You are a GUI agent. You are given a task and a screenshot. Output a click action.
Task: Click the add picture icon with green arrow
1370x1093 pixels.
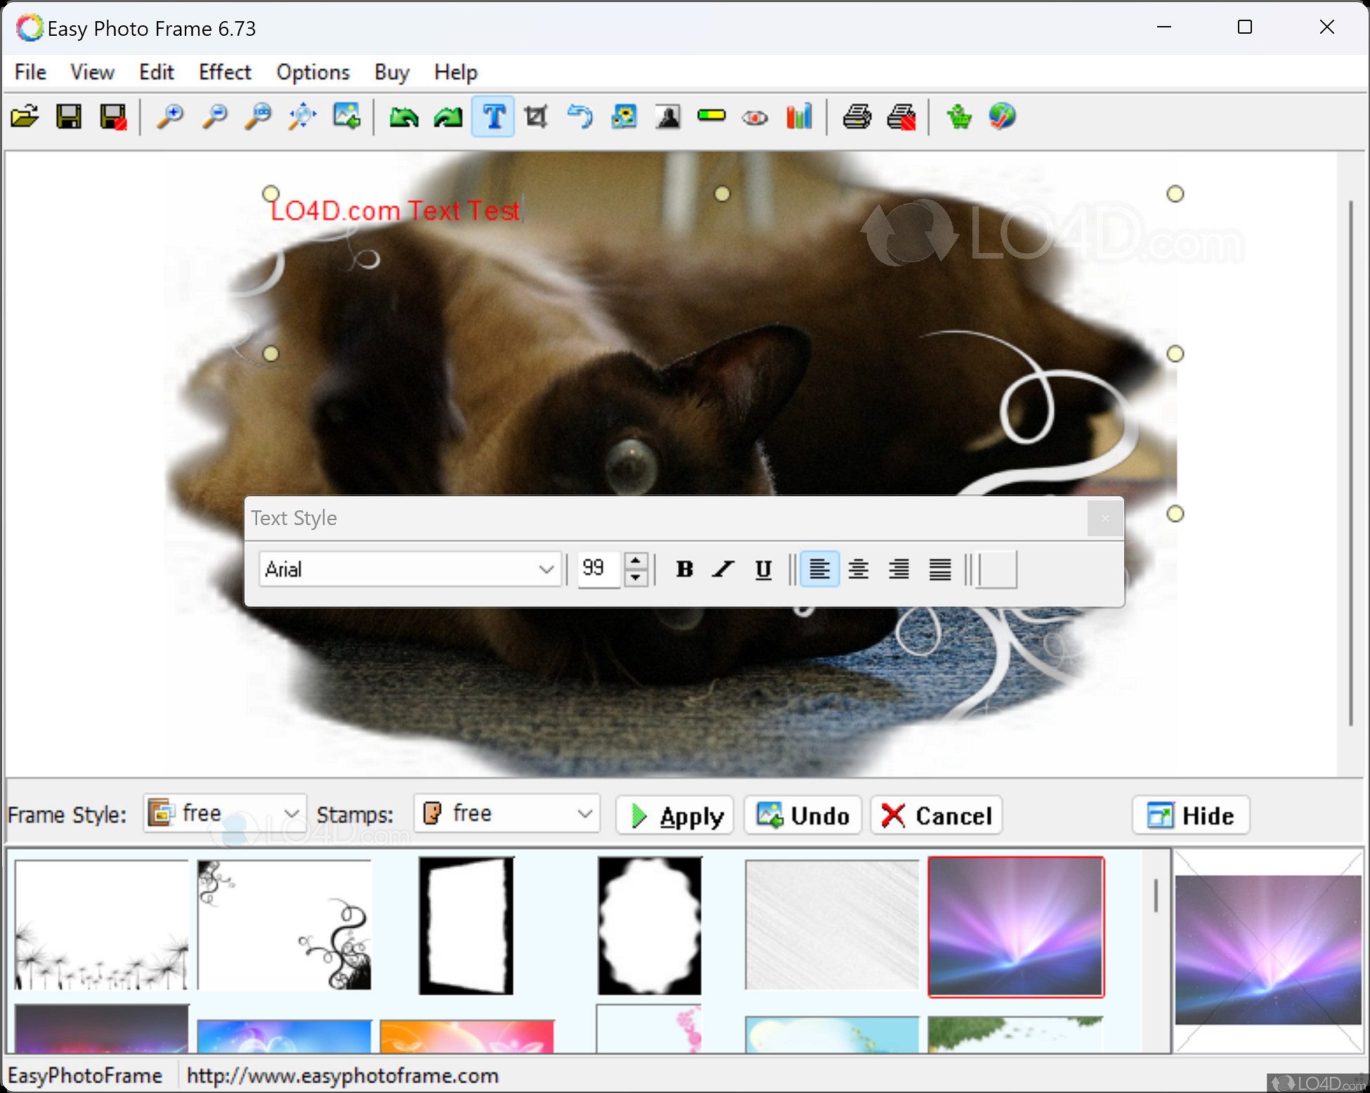pos(346,117)
